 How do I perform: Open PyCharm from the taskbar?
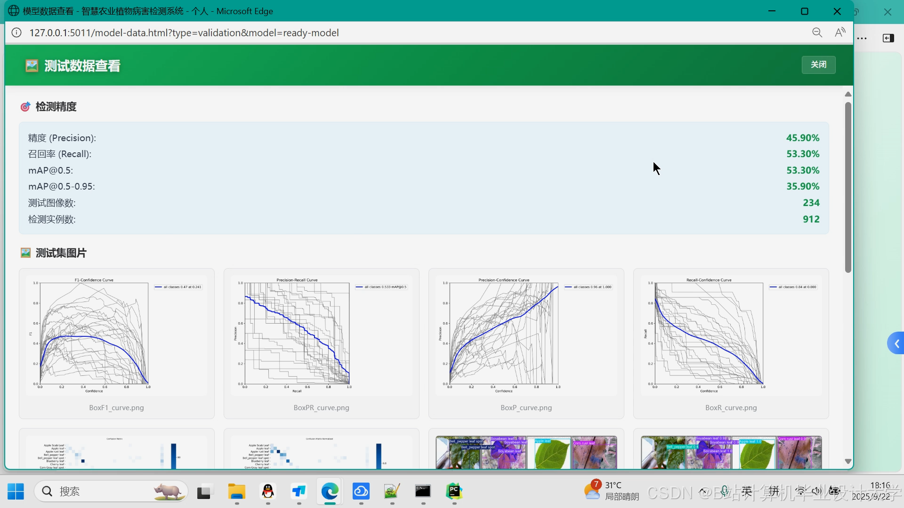click(454, 492)
